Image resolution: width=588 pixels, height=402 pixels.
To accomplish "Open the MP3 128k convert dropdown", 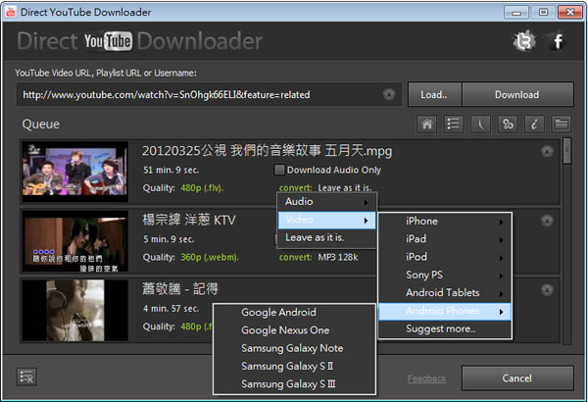I will pyautogui.click(x=335, y=258).
